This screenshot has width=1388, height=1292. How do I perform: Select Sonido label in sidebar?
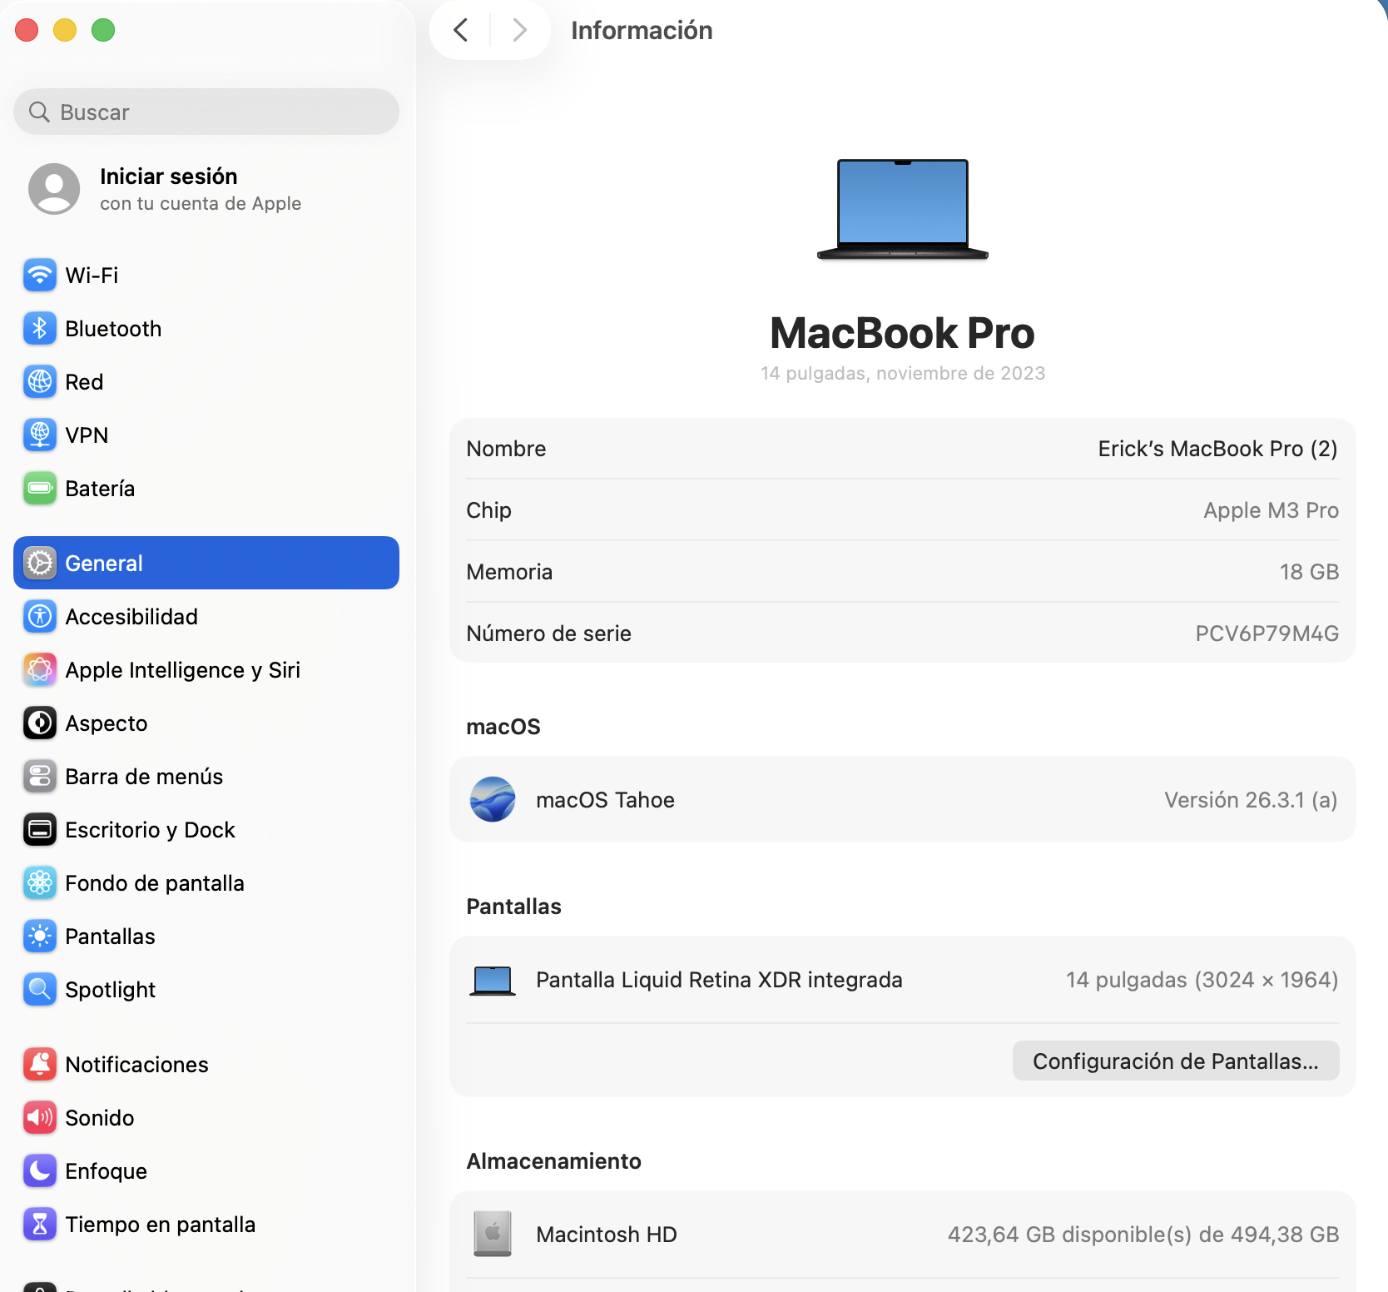click(99, 1118)
